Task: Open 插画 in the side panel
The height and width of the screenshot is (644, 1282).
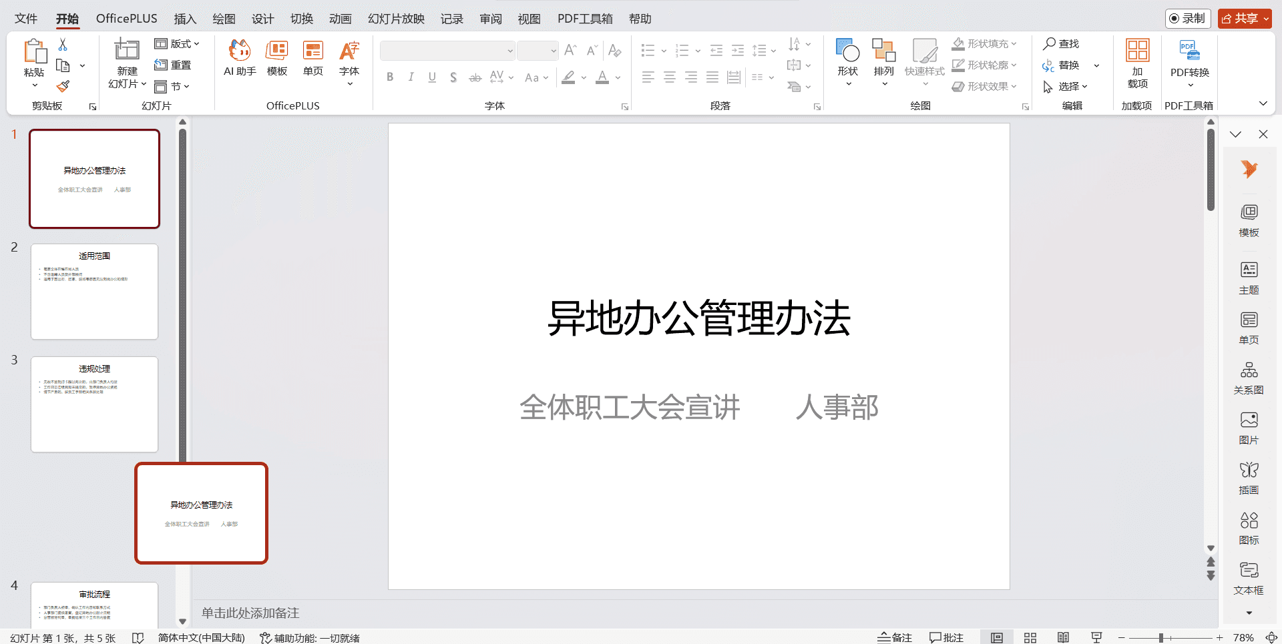Action: pyautogui.click(x=1249, y=478)
